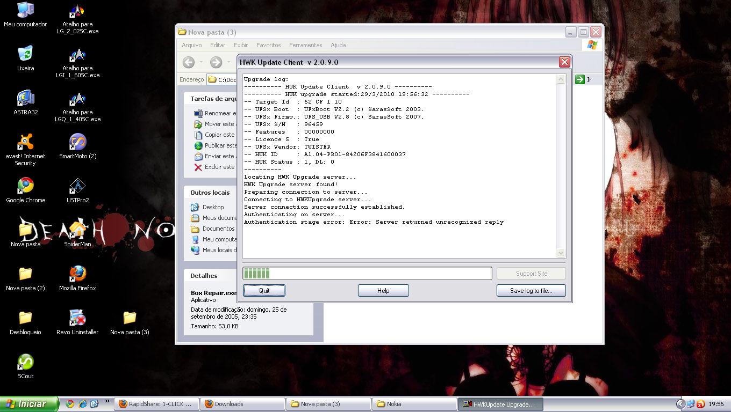
Task: Click the Forward arrow in Explorer window
Action: coord(216,62)
